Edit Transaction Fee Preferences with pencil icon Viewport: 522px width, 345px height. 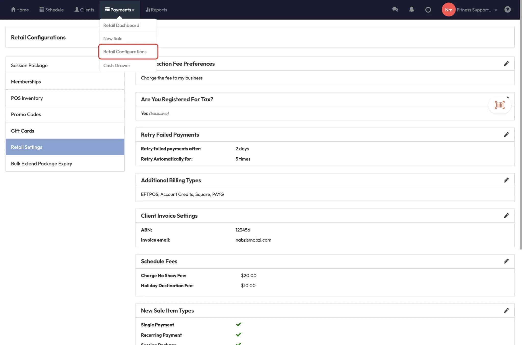point(506,64)
